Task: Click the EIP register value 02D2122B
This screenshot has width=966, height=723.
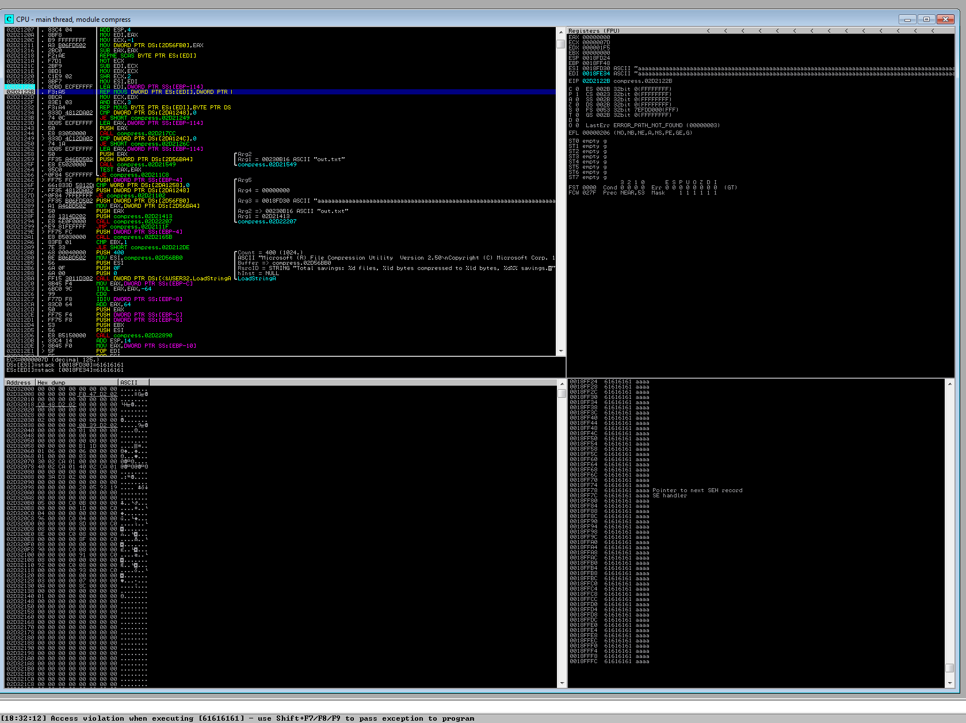Action: (x=596, y=81)
